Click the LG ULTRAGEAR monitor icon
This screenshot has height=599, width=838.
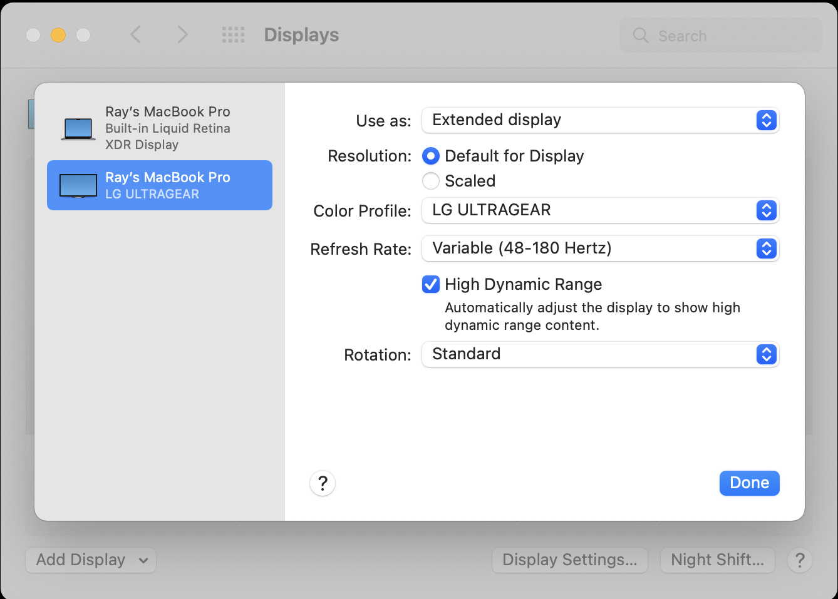[x=78, y=186]
